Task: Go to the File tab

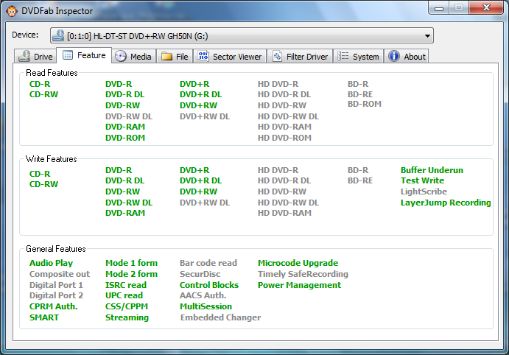Action: [175, 56]
